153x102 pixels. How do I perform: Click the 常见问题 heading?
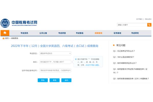click(121, 45)
